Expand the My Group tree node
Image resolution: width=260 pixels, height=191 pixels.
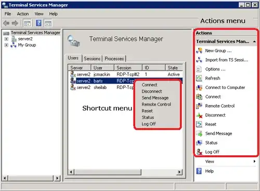tap(6, 45)
